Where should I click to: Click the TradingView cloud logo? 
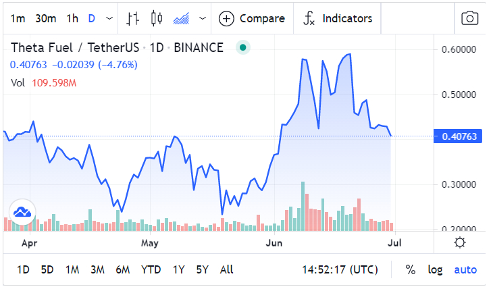(x=22, y=212)
